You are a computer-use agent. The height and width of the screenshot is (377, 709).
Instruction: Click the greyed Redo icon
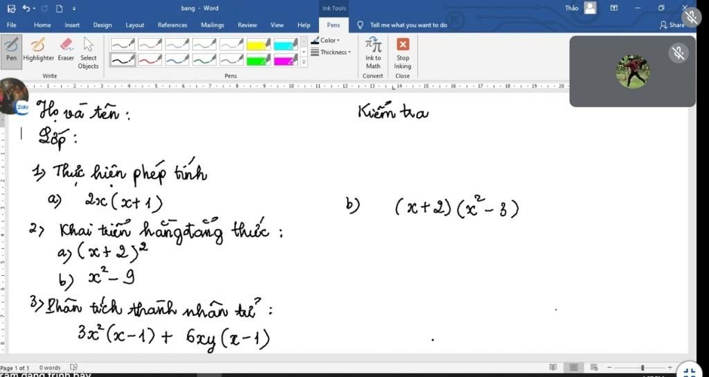coord(44,8)
